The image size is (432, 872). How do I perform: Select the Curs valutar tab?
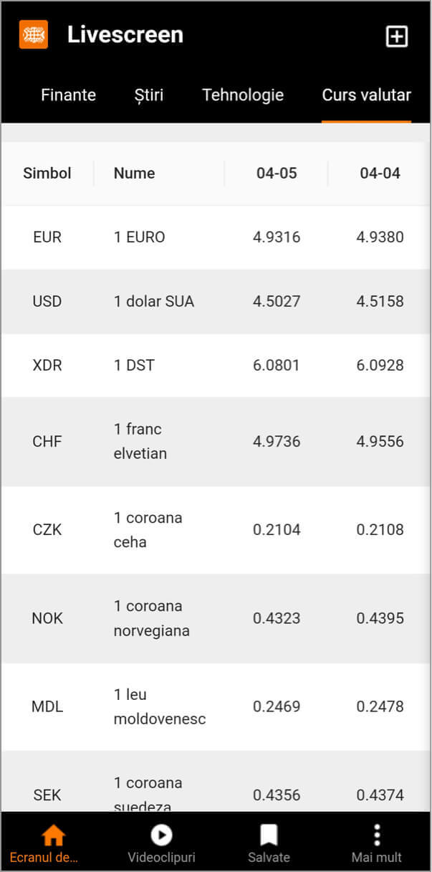(367, 95)
